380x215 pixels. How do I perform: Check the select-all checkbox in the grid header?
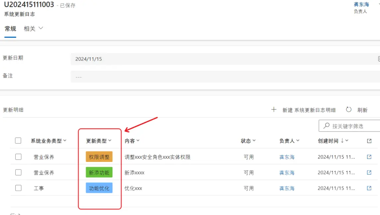coord(18,140)
